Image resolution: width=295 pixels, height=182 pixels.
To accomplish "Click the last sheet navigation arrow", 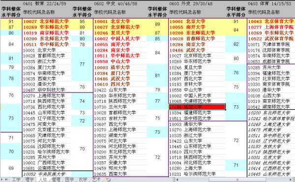I will 6,180.
